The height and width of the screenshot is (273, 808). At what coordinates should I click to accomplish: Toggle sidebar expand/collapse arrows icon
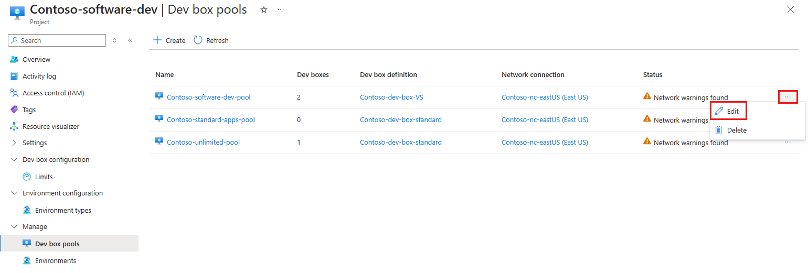114,40
